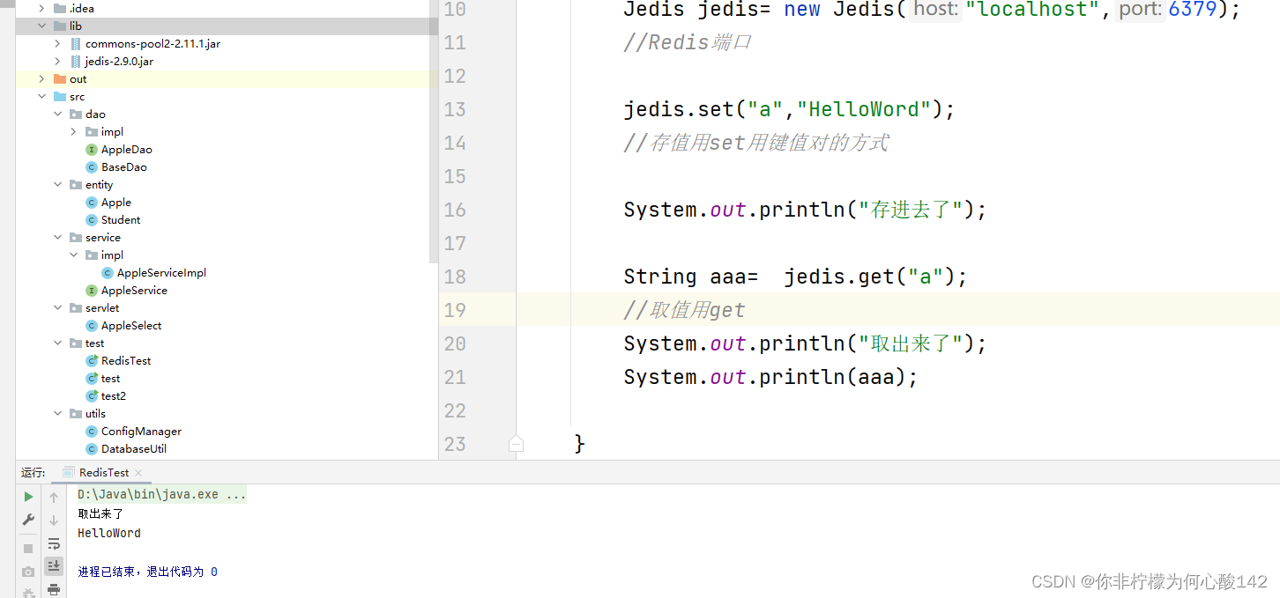The width and height of the screenshot is (1280, 598).
Task: Open the ConfigManager class
Action: click(142, 431)
